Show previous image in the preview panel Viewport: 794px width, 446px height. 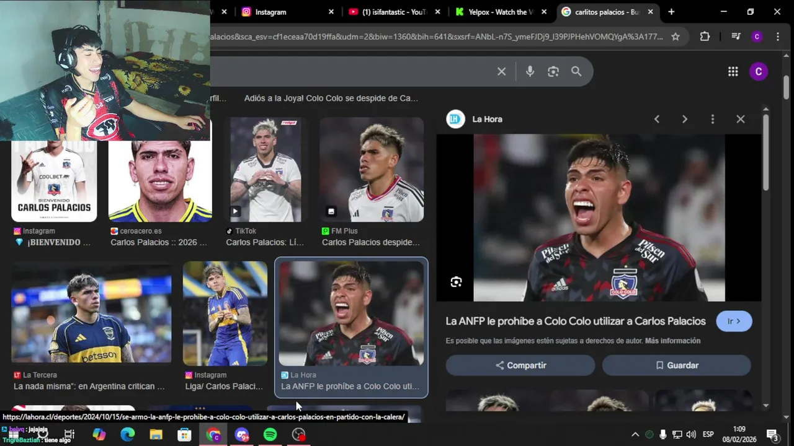(x=656, y=119)
